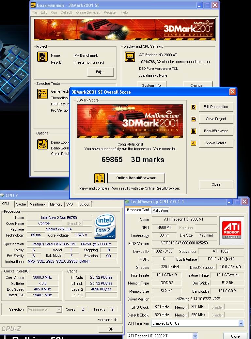Click the ATI Radeon Graphics logo

[x=232, y=230]
